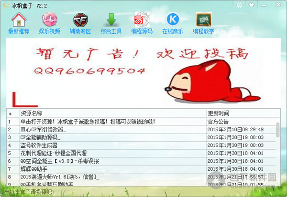The image size is (287, 197).
Task: Open row 单击打开资源！冰枫盒子诚邀您投稿
Action: 141,122
